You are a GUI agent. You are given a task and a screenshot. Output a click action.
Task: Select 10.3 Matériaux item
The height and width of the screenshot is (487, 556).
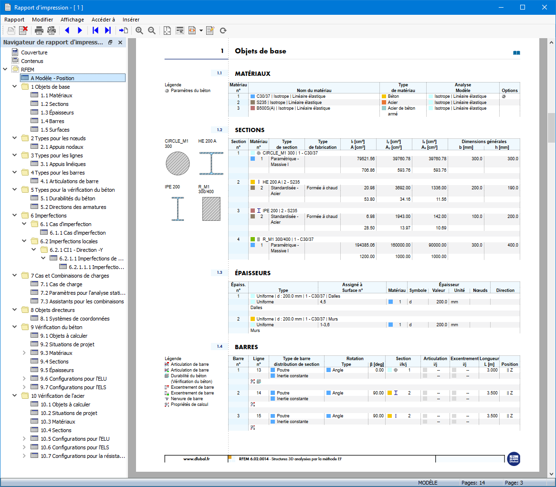pyautogui.click(x=58, y=422)
